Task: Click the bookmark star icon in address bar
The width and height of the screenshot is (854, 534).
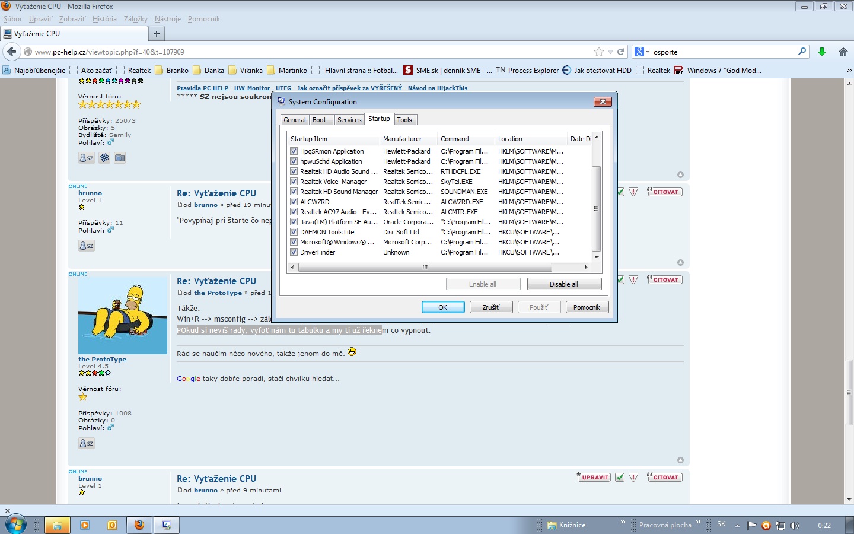Action: (x=599, y=52)
